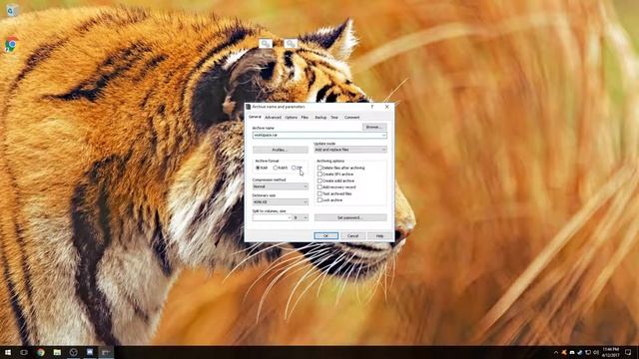Image resolution: width=639 pixels, height=359 pixels.
Task: Launch Chrome from the taskbar
Action: click(x=41, y=352)
